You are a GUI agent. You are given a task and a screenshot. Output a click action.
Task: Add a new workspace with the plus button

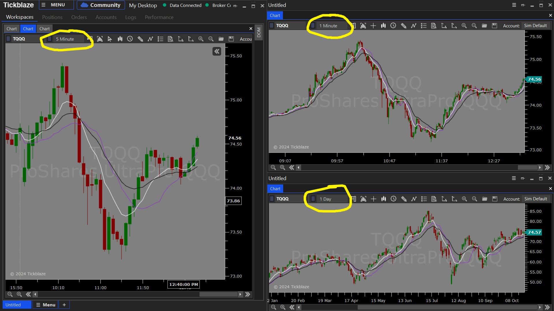(x=64, y=305)
